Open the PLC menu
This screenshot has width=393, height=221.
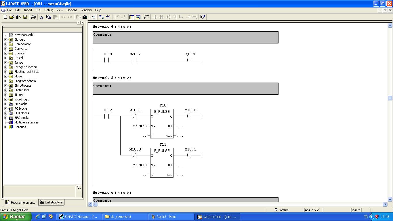[x=38, y=10]
